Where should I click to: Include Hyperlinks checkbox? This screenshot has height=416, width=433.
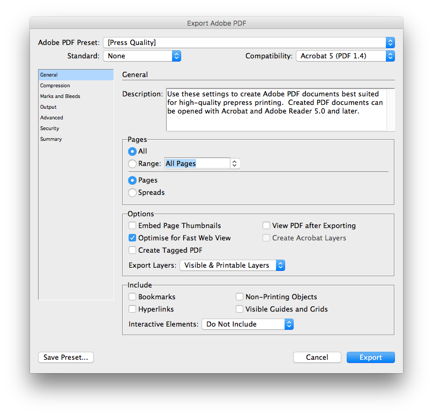pyautogui.click(x=132, y=309)
